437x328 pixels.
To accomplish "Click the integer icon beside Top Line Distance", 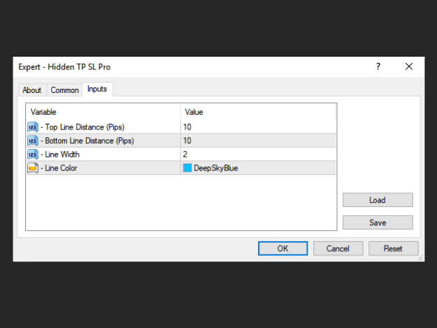I will (x=33, y=127).
